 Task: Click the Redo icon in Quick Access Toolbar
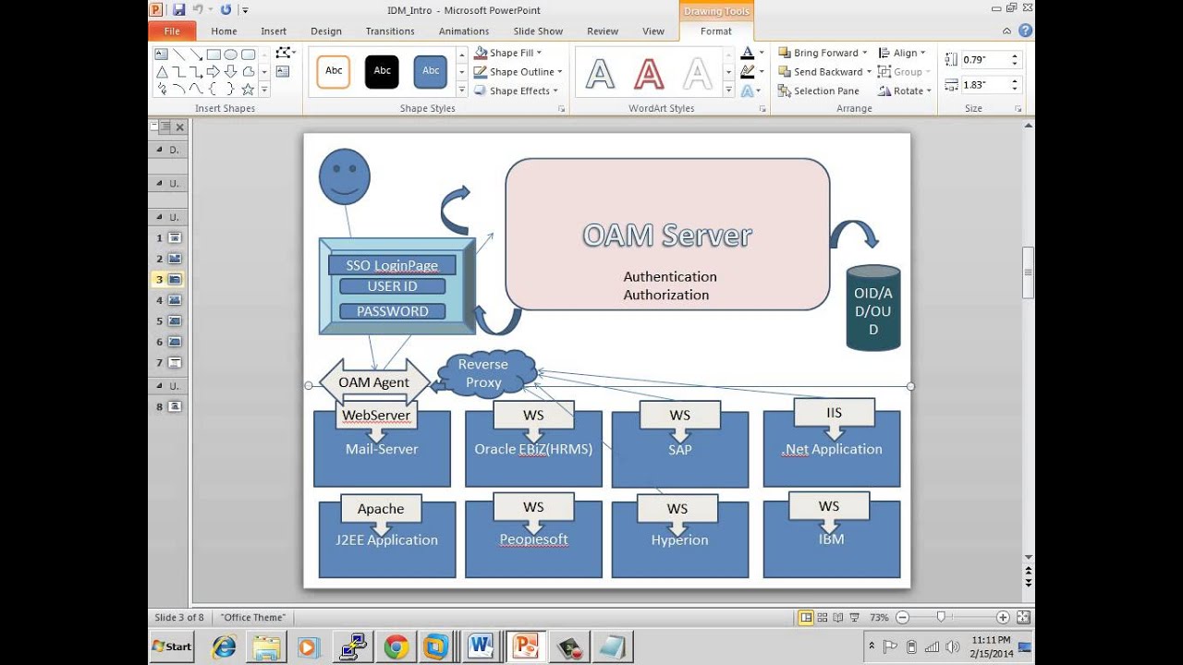pyautogui.click(x=226, y=9)
